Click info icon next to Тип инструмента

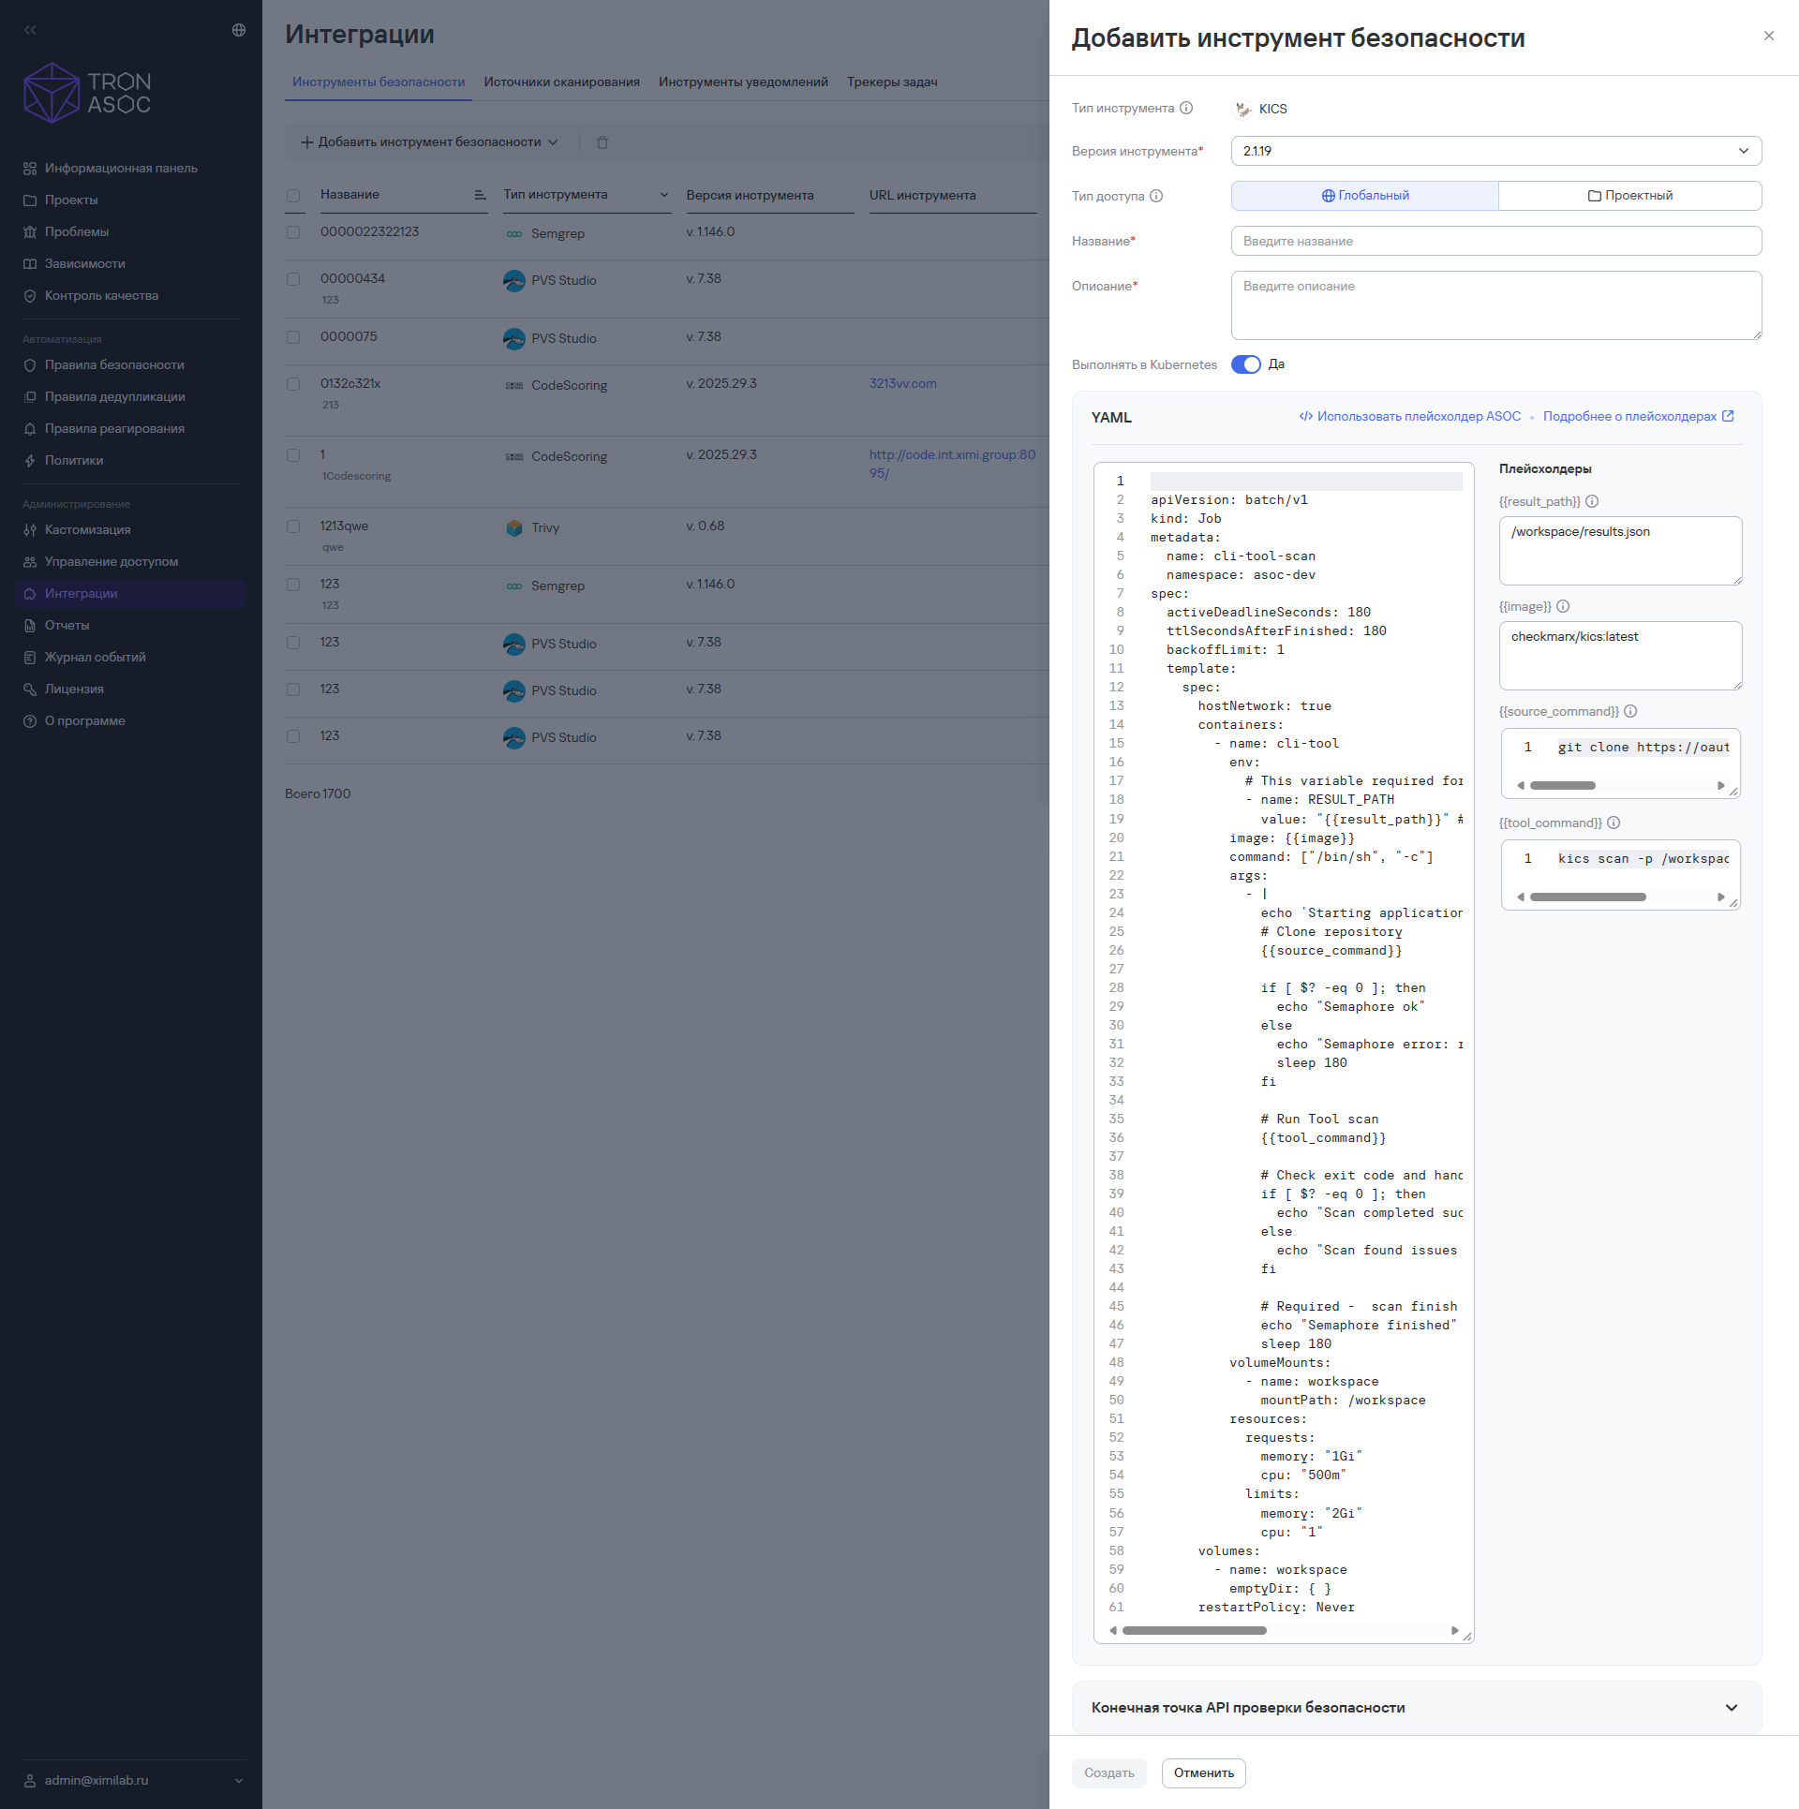coord(1186,108)
